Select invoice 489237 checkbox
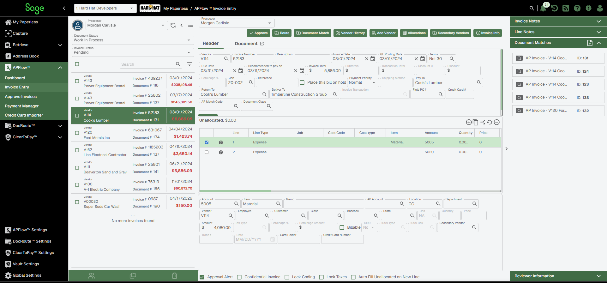607x283 pixels. (77, 81)
